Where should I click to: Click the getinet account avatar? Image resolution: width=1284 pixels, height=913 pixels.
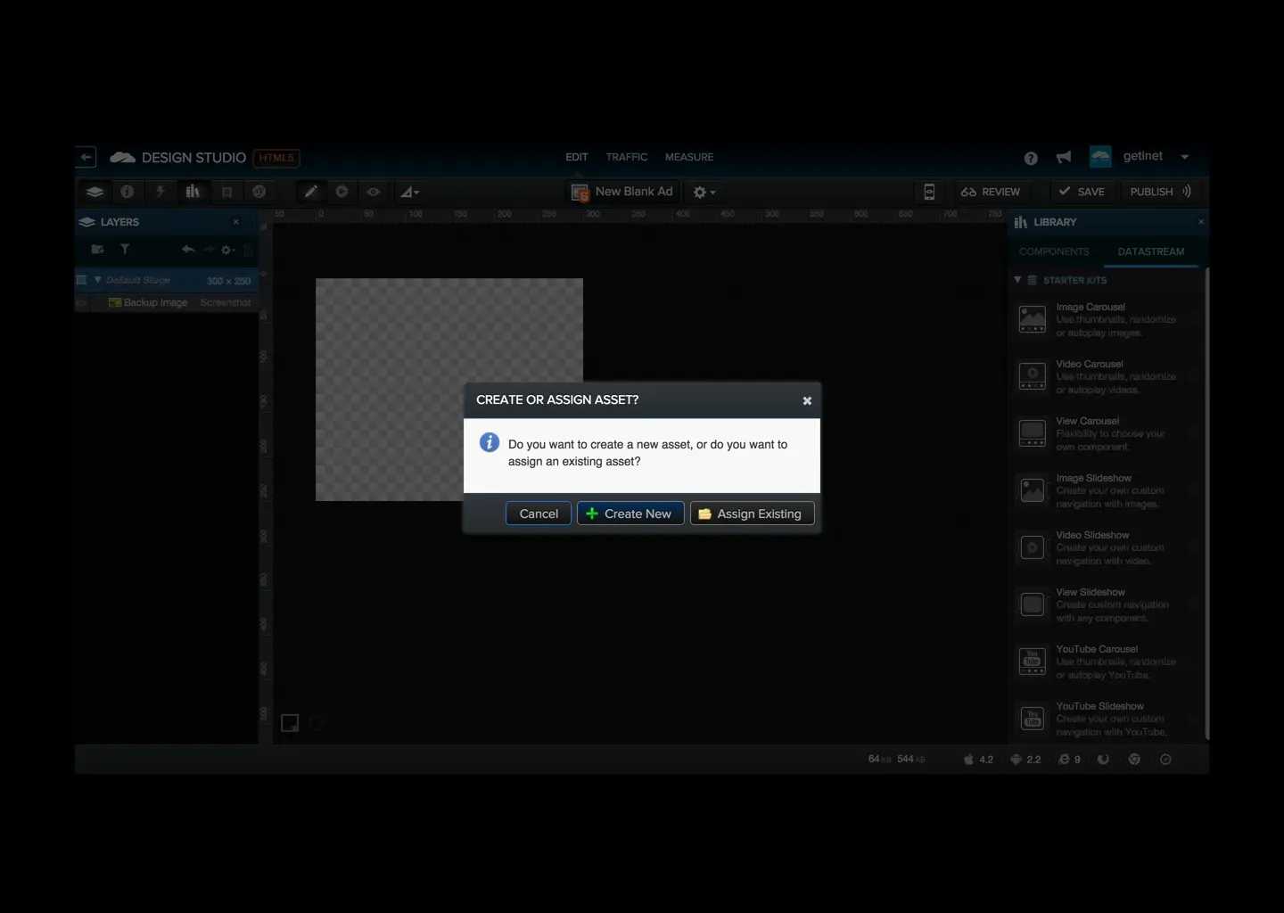click(1100, 157)
